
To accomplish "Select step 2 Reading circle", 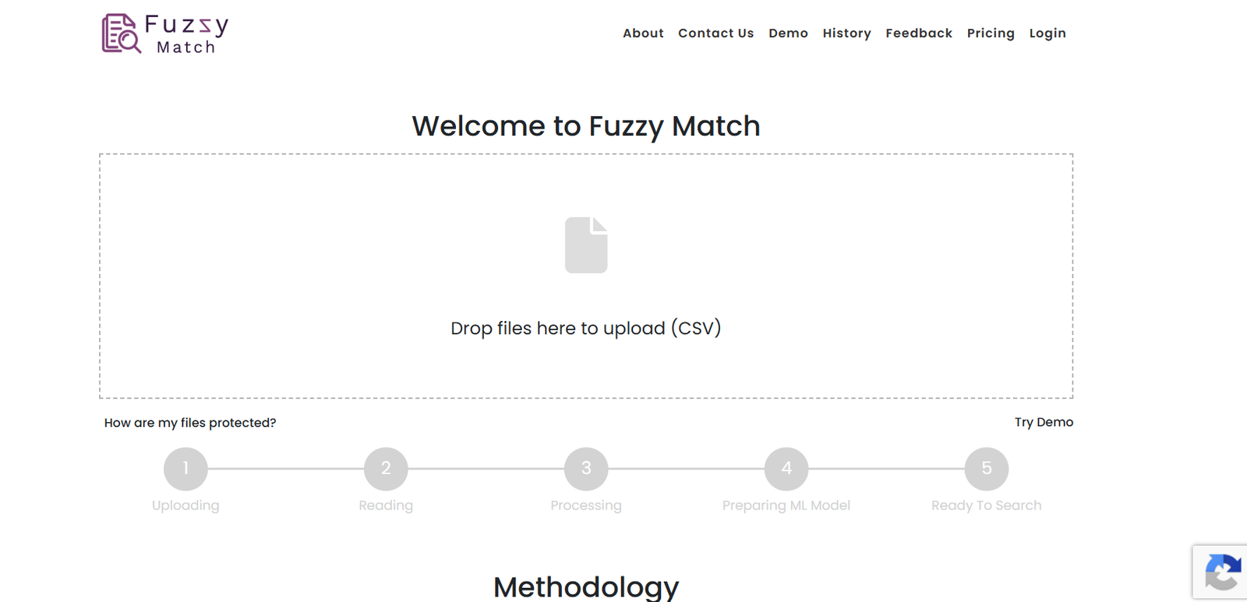I will tap(386, 469).
